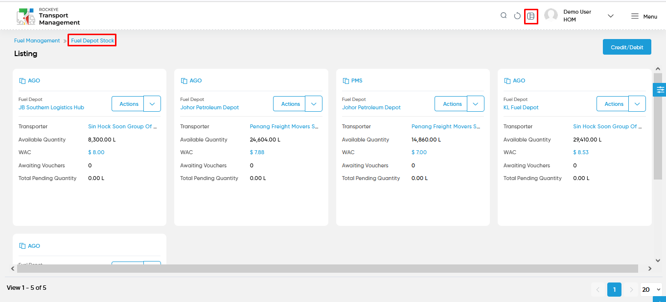Image resolution: width=666 pixels, height=302 pixels.
Task: Click the search magnifier icon in header
Action: click(x=504, y=16)
